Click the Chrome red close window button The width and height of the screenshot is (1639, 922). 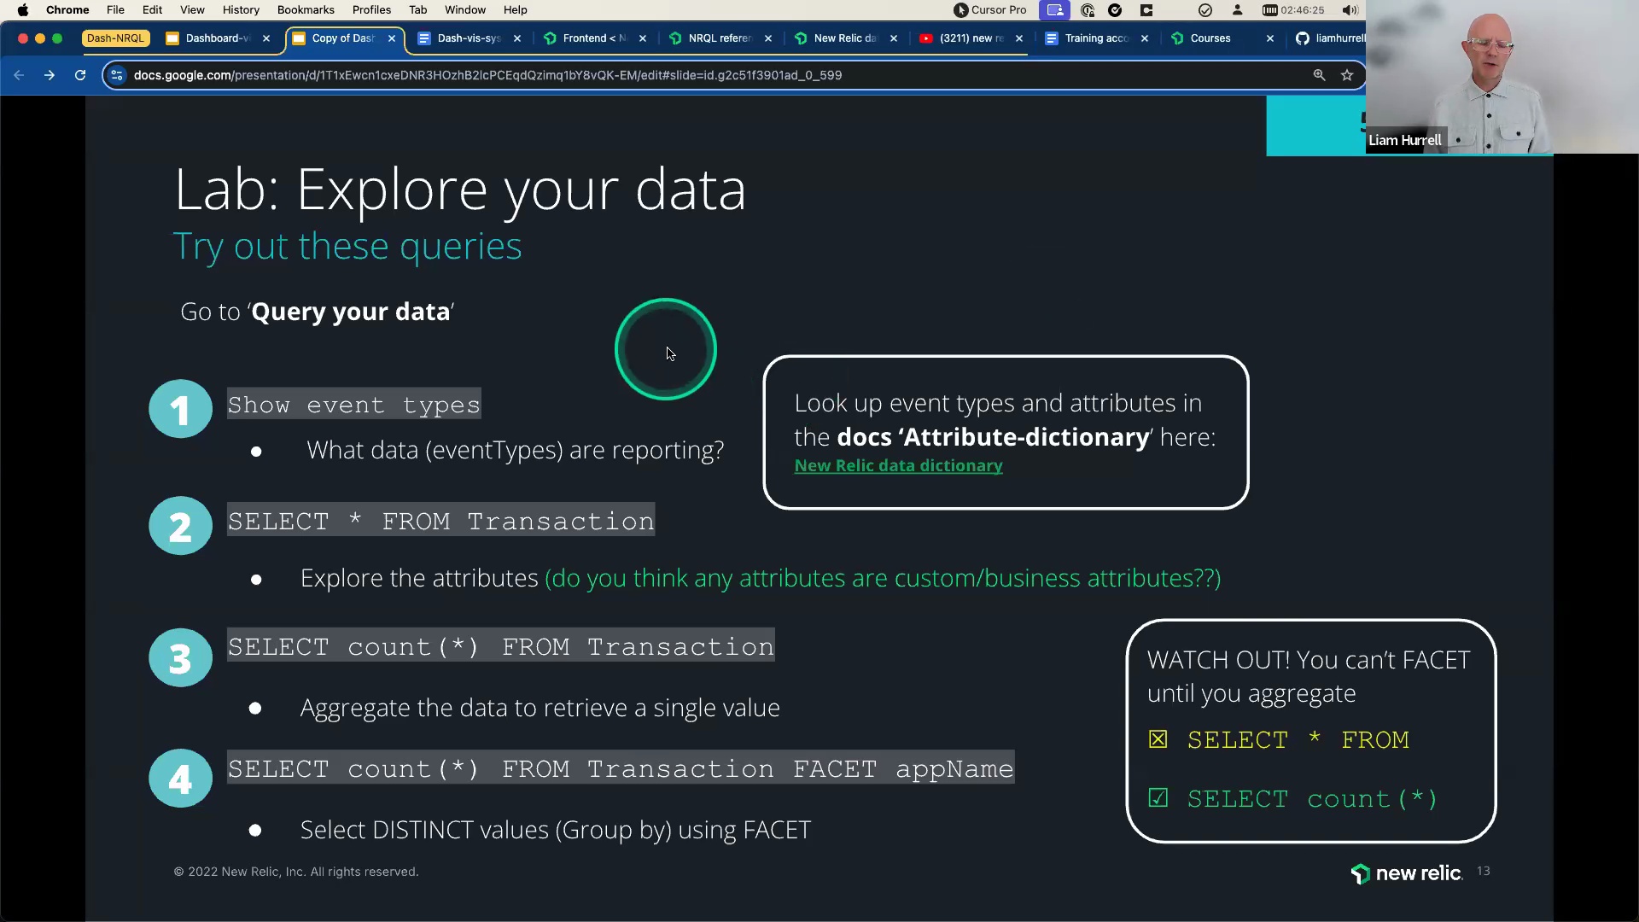[x=23, y=38]
